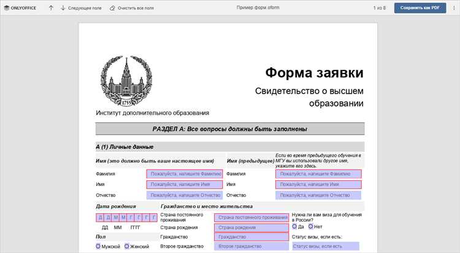Click the first Д cell of birth date
The image size is (460, 253).
[x=101, y=217]
